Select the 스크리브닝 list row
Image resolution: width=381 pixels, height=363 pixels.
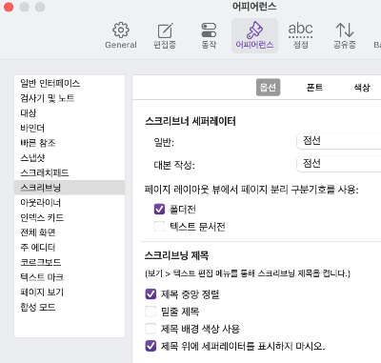[70, 188]
